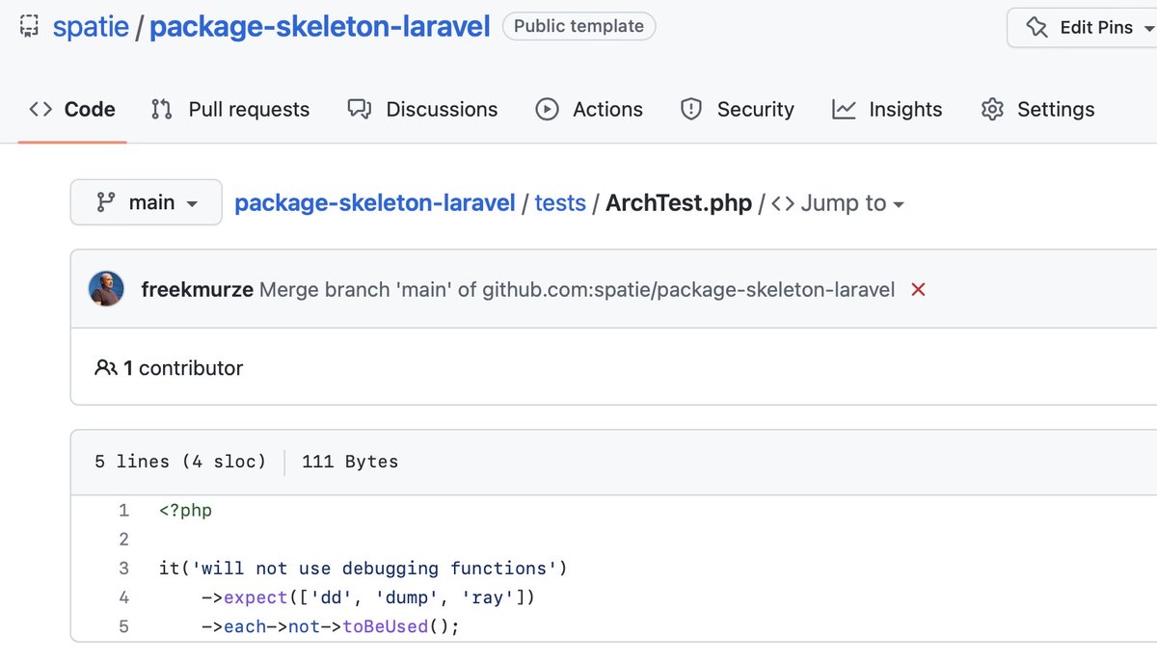Screen dimensions: 1157x663
Task: Open the main branch selector dropdown
Action: pos(147,202)
